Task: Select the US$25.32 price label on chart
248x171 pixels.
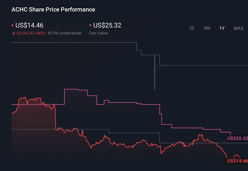Action: pos(237,139)
